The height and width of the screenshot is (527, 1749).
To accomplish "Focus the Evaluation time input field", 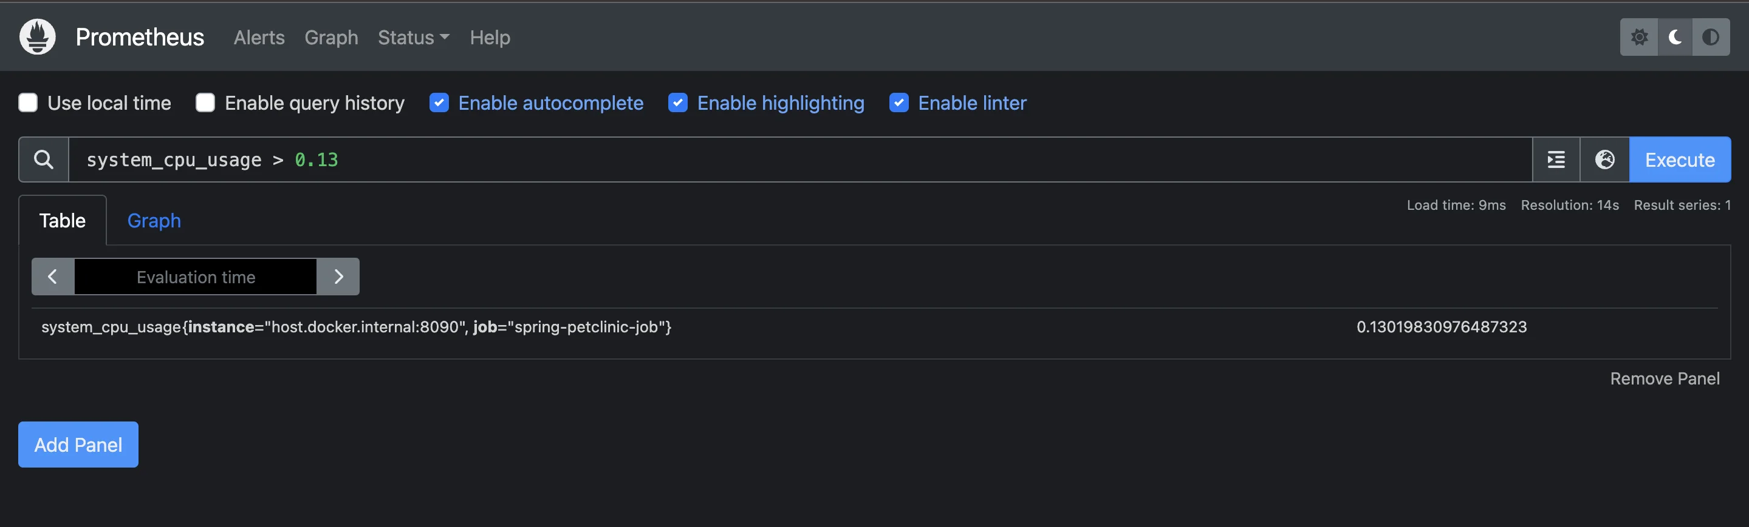I will pos(196,277).
